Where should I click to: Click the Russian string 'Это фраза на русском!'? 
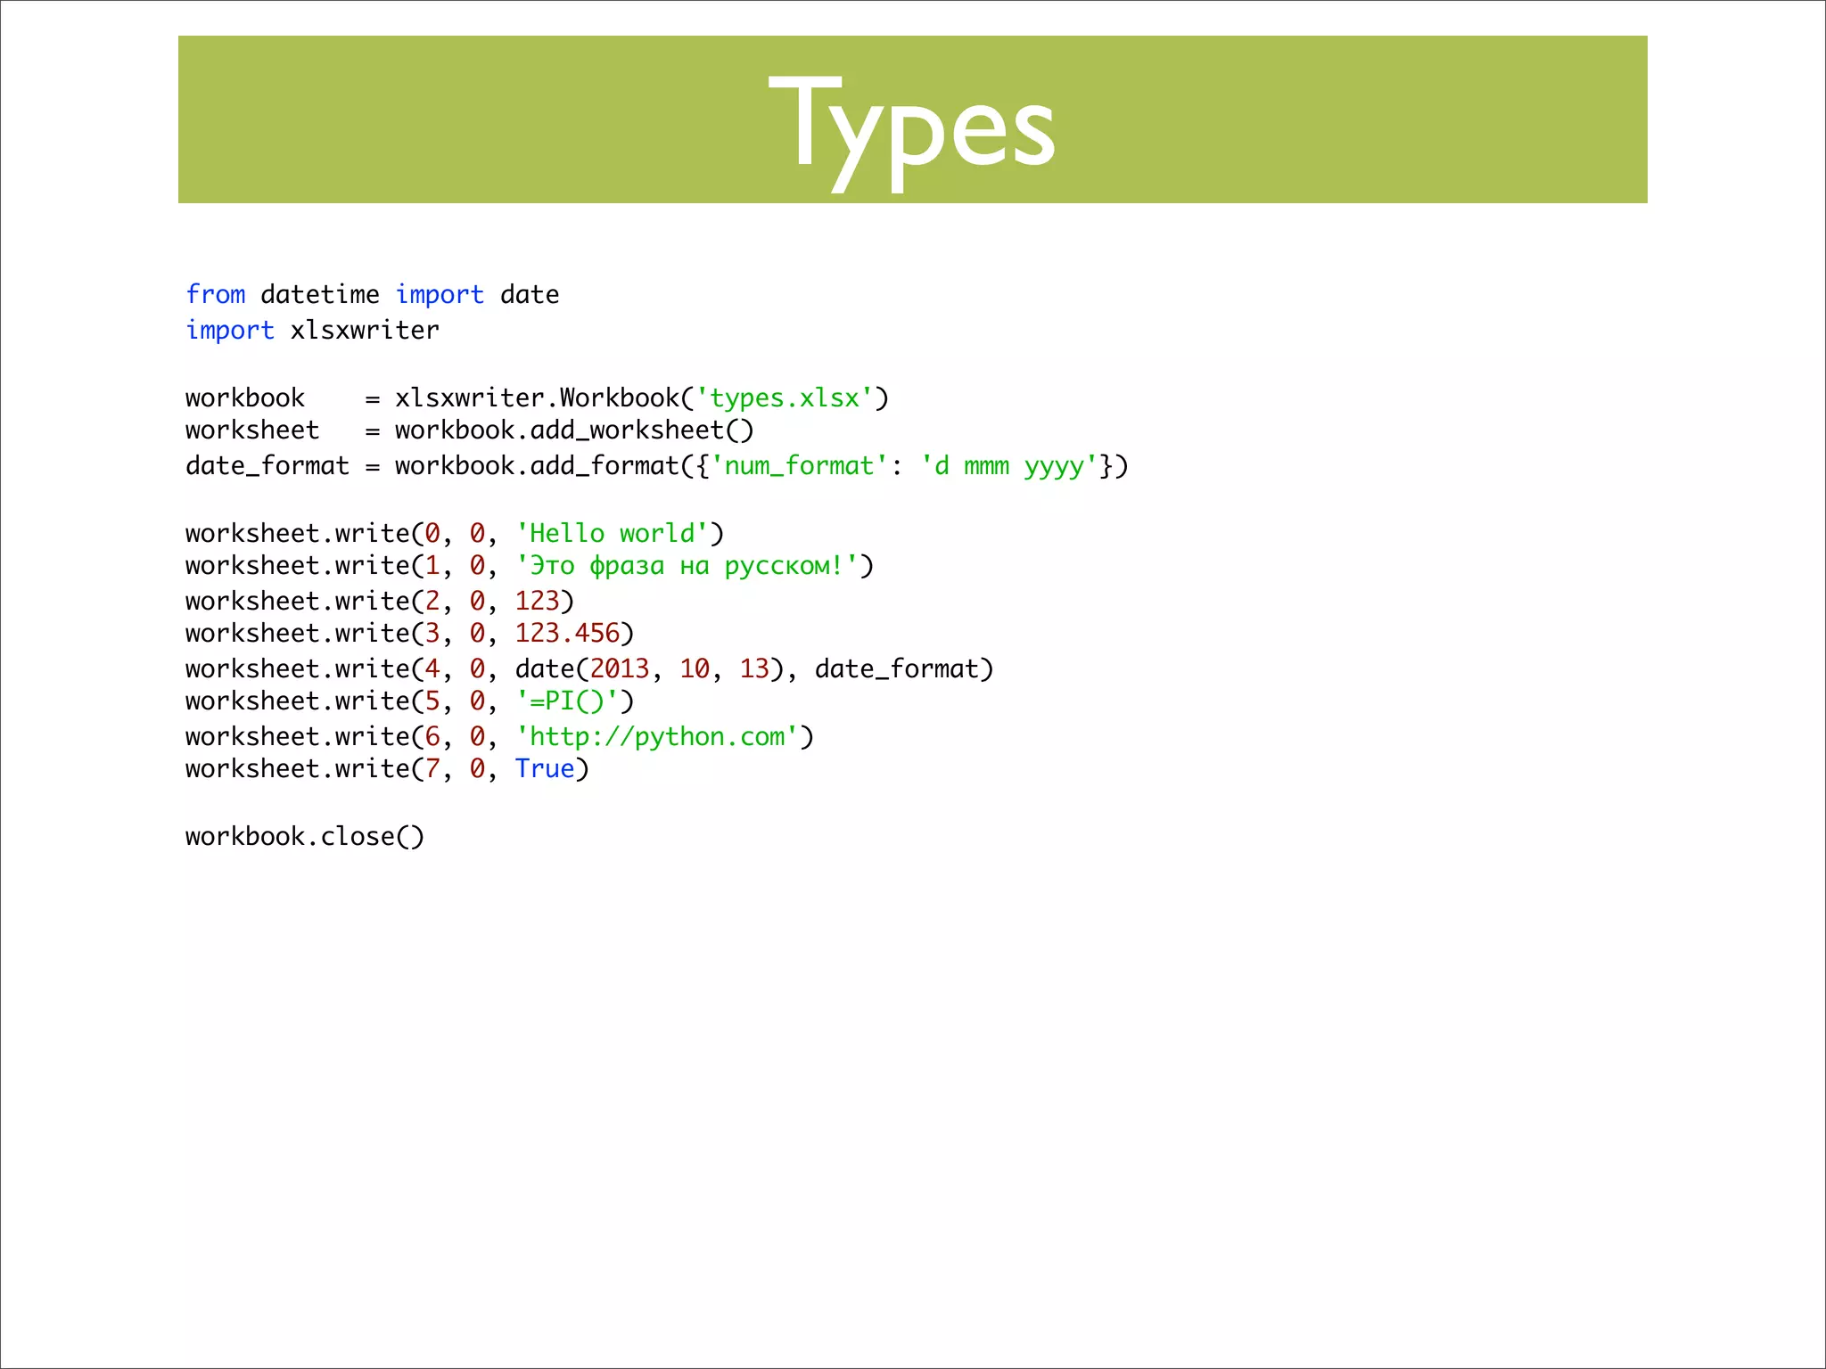pos(687,566)
